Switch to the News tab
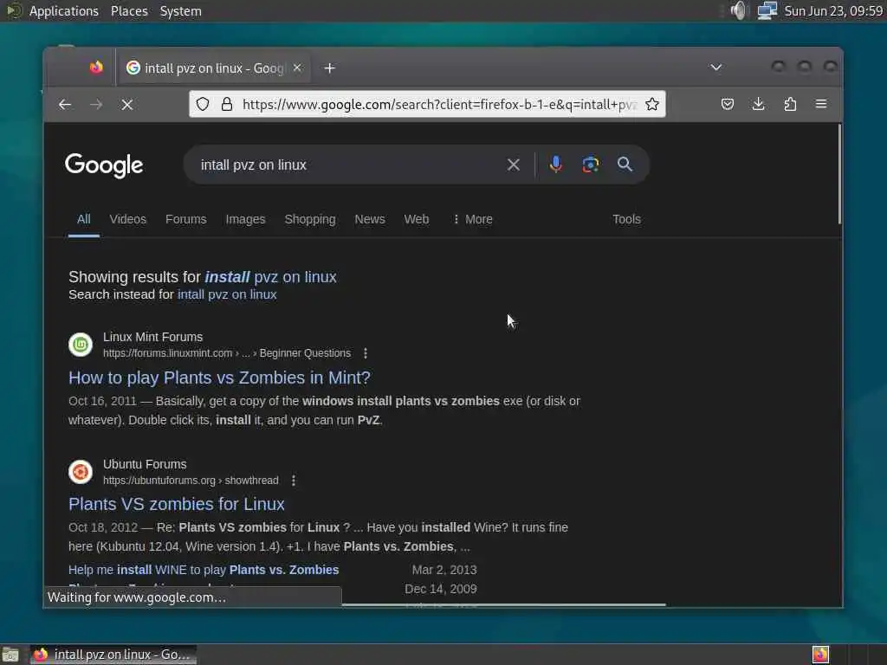The width and height of the screenshot is (887, 665). (370, 219)
